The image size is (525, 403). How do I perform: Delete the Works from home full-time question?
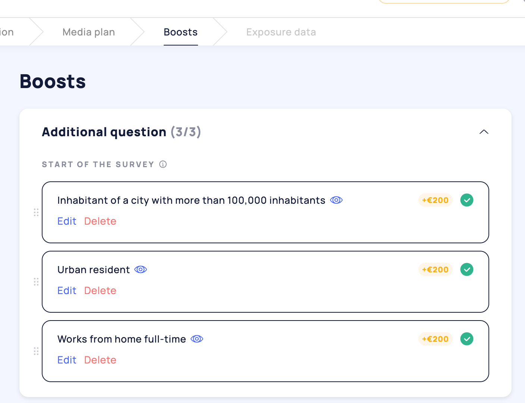(x=100, y=360)
